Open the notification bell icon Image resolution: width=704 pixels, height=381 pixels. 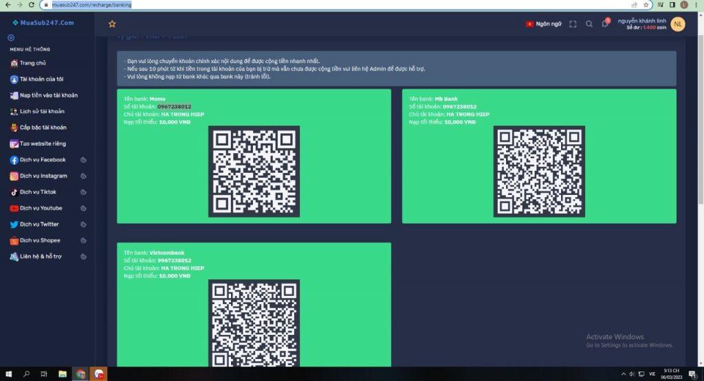605,24
